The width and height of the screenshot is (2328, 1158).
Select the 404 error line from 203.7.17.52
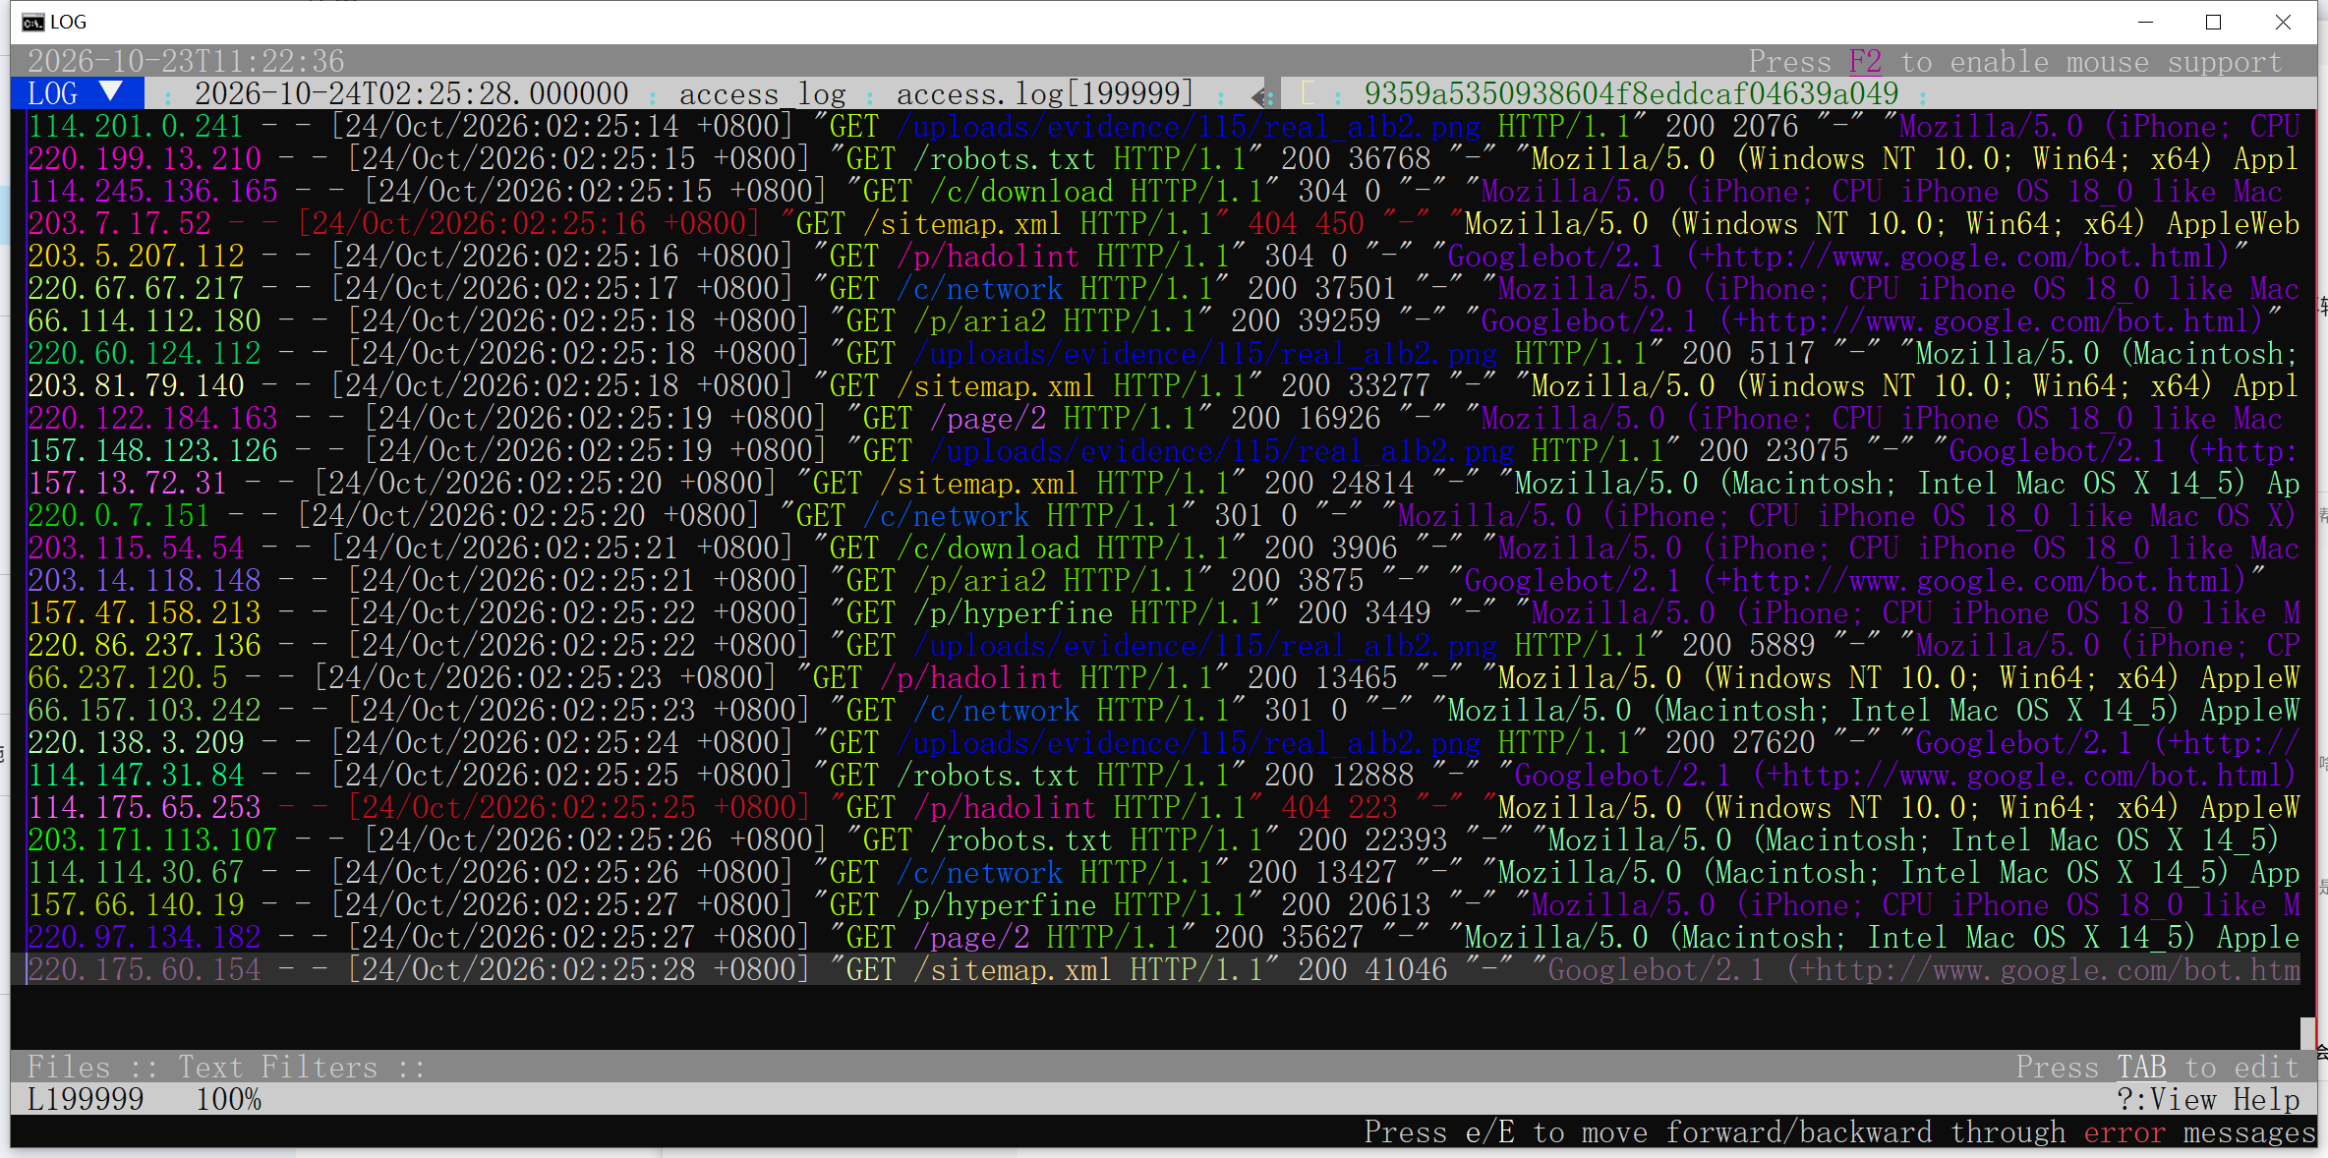pyautogui.click(x=1163, y=223)
